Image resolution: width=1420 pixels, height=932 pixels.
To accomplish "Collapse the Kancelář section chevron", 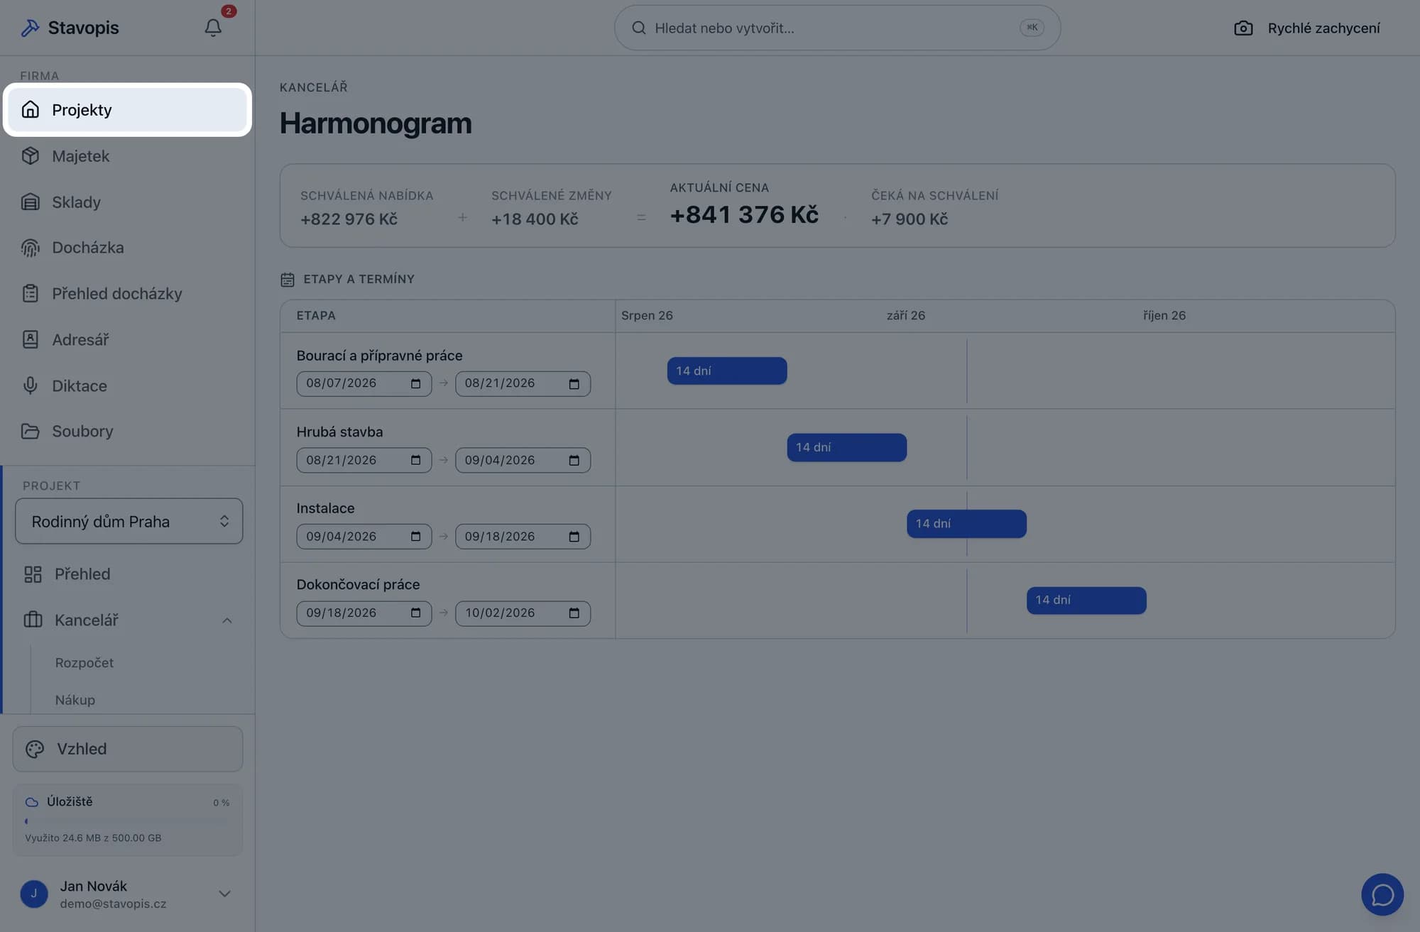I will coord(226,620).
